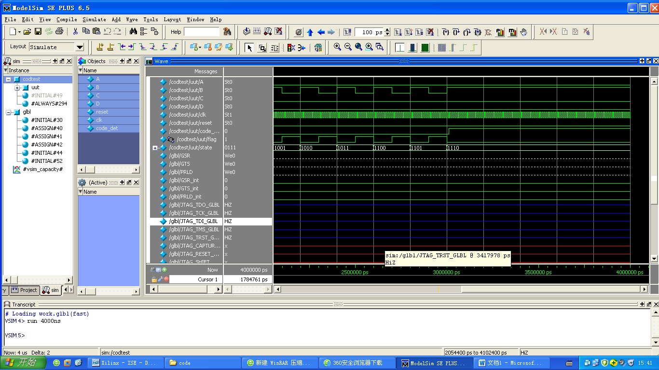Expand the /codtest/uut/state bus signal
This screenshot has height=370, width=659.
tap(155, 148)
